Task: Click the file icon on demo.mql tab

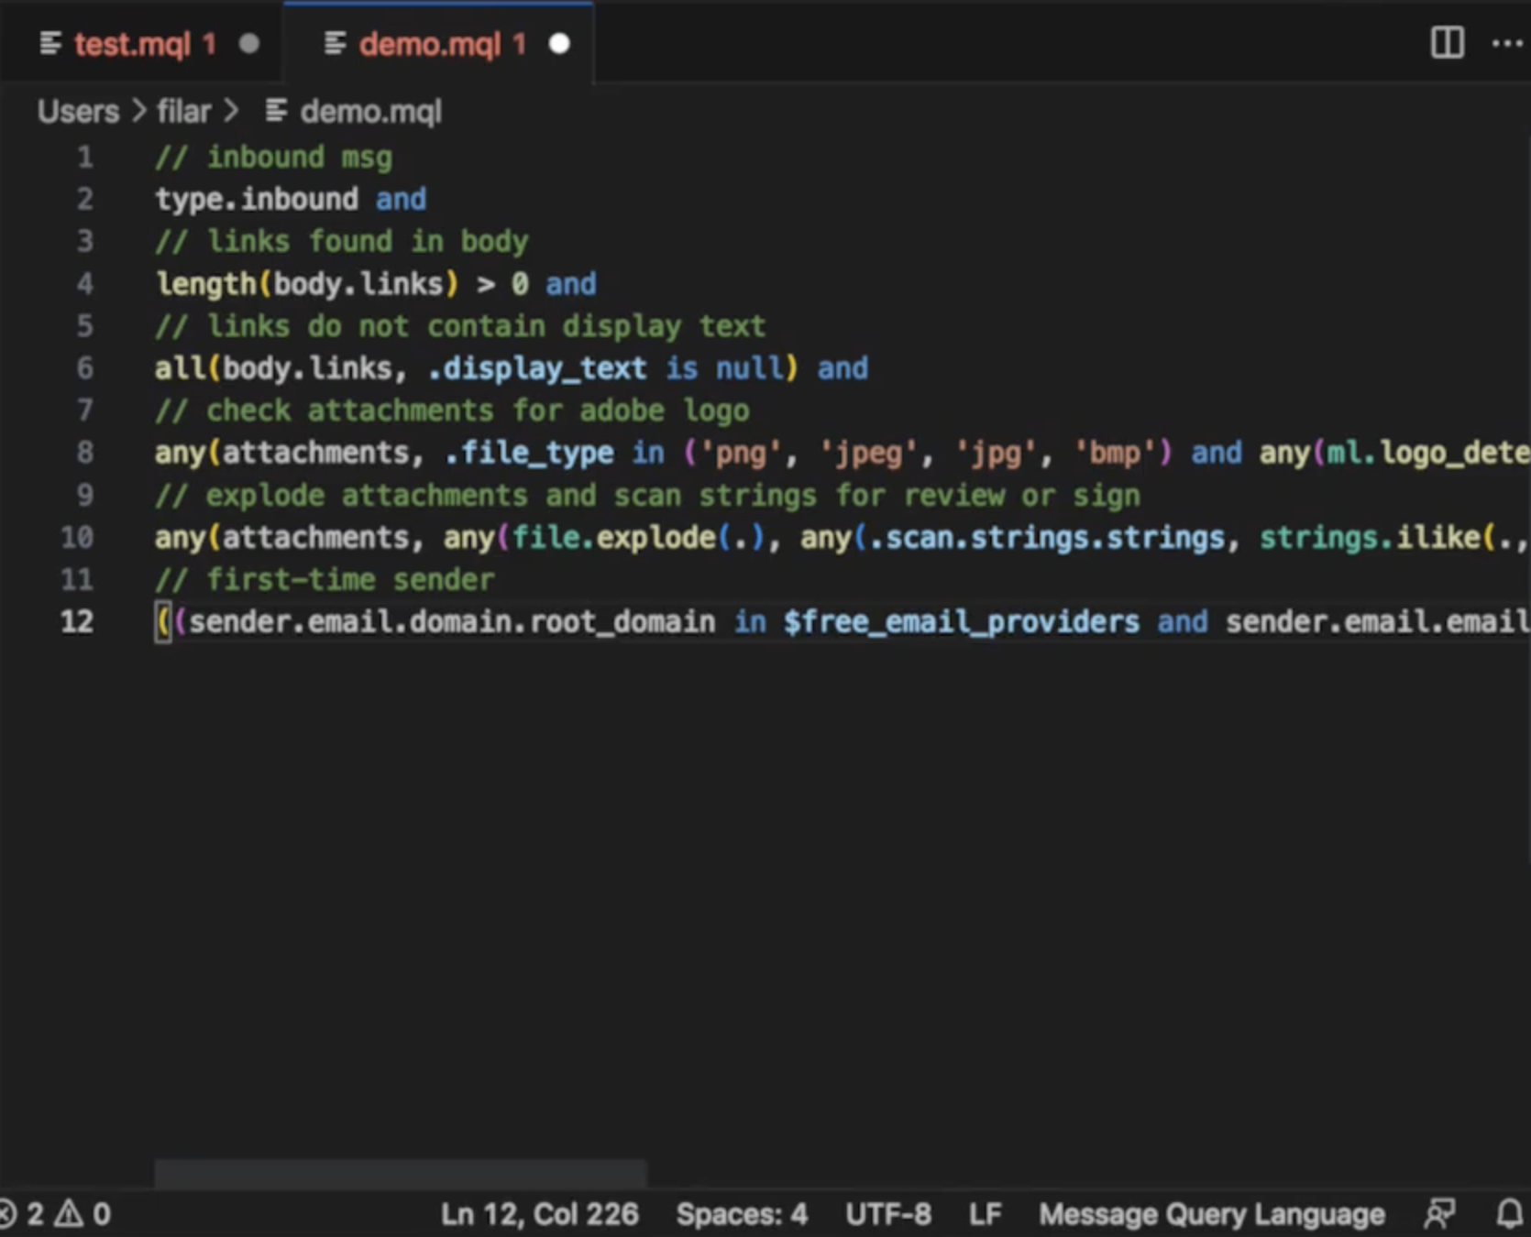Action: click(x=335, y=43)
